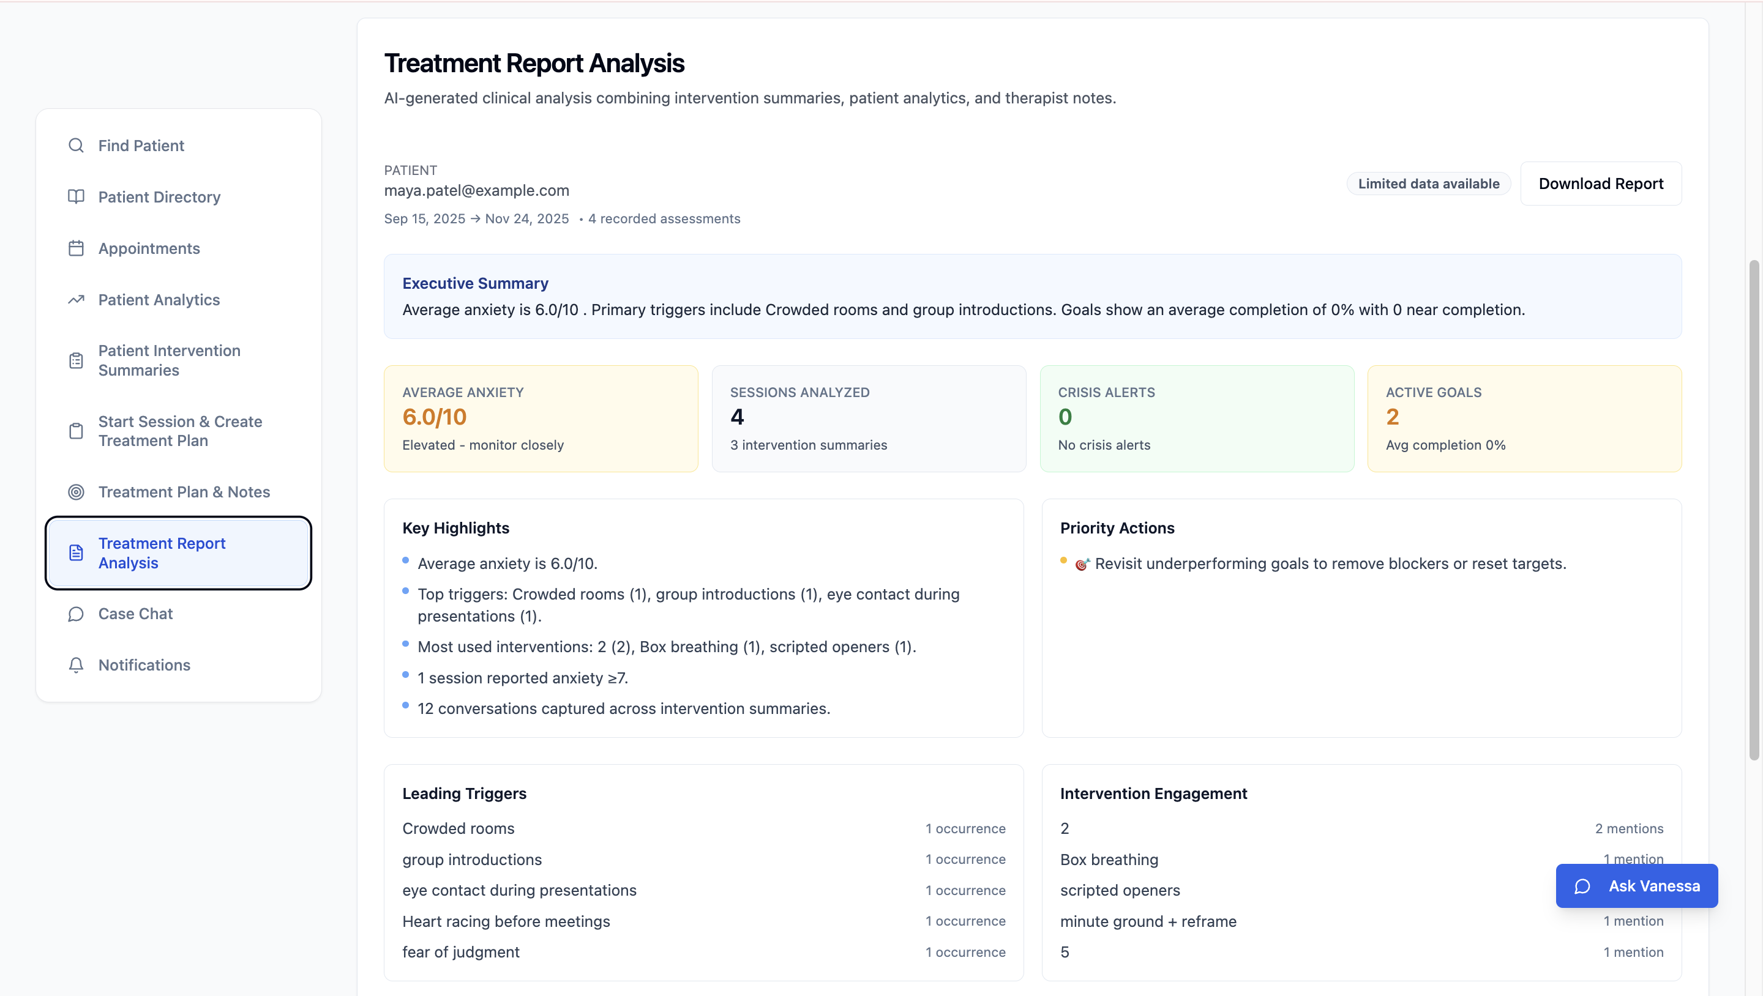Click the Notifications bell icon
Image resolution: width=1763 pixels, height=996 pixels.
pyautogui.click(x=76, y=665)
